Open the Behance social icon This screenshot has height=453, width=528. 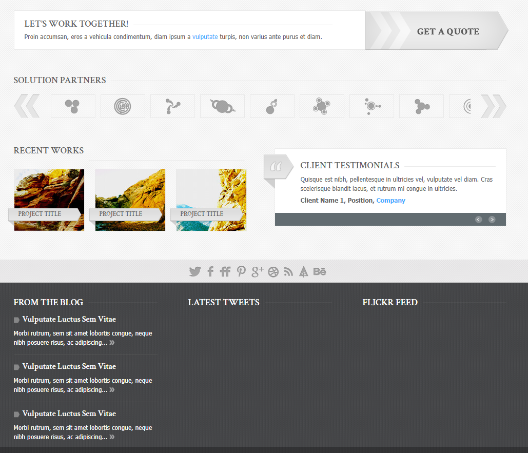click(x=320, y=271)
